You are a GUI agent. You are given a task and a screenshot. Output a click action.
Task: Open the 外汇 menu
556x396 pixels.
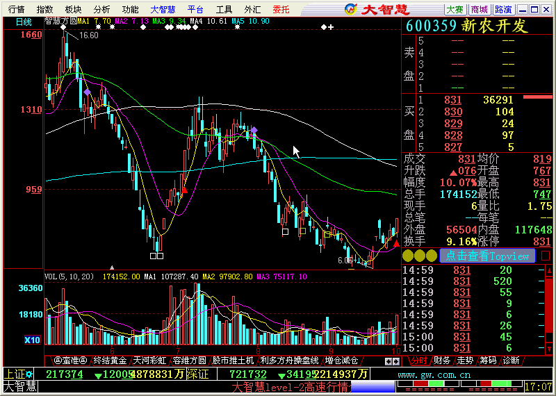252,10
